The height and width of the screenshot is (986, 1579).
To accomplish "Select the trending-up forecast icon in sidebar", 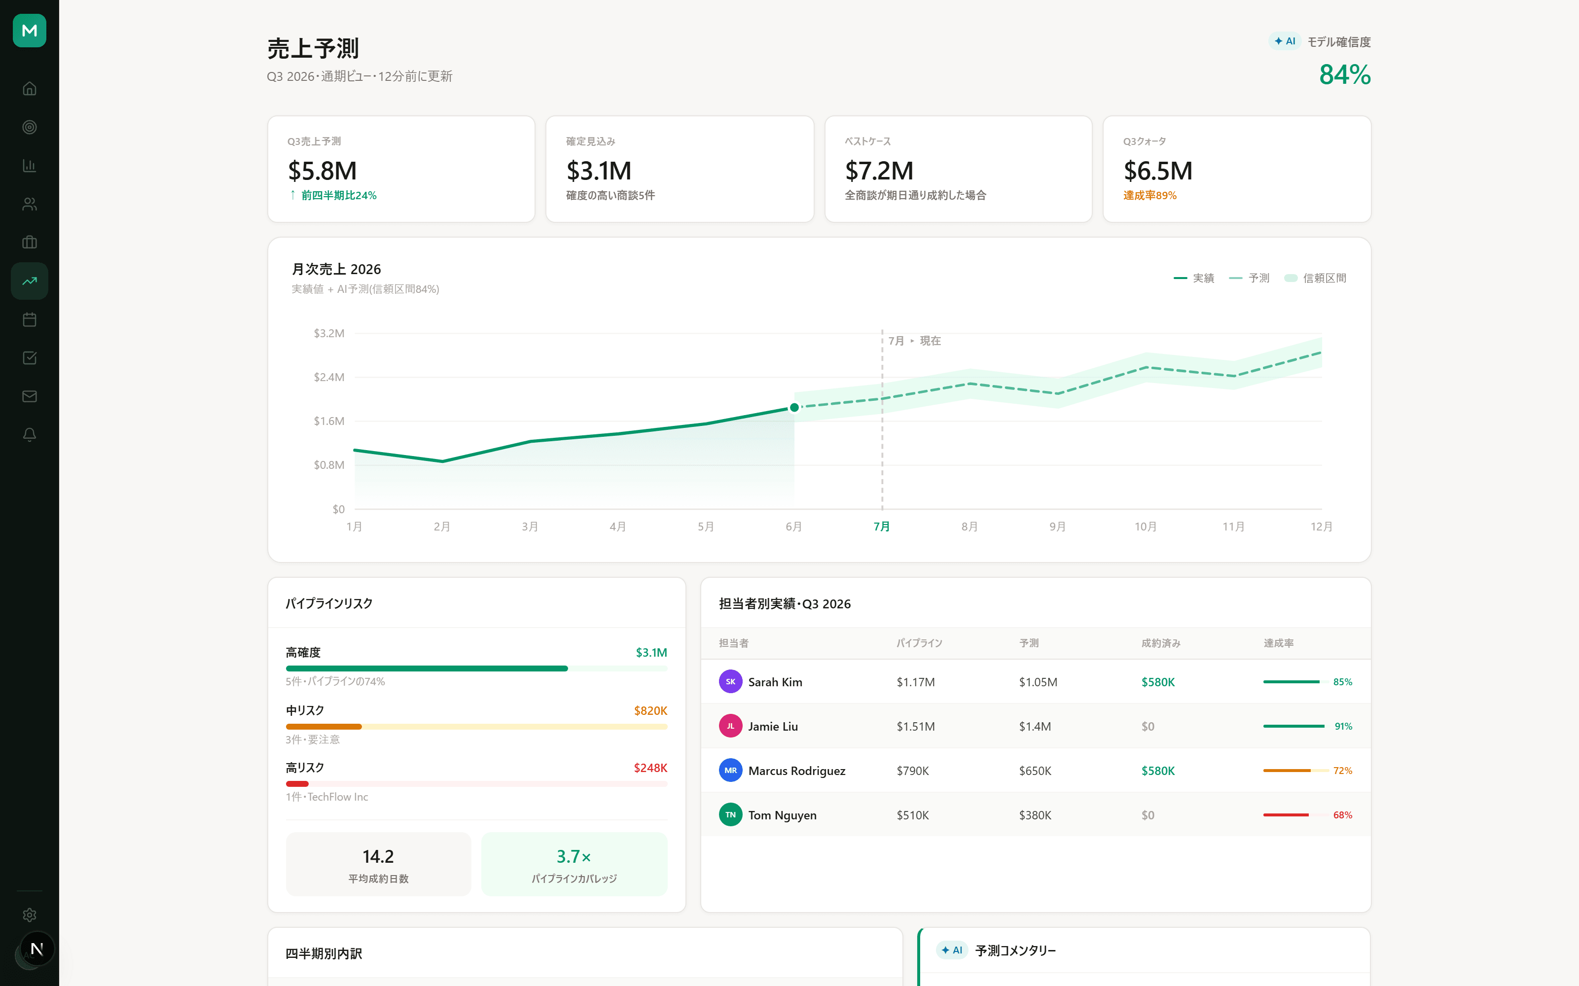I will coord(30,281).
